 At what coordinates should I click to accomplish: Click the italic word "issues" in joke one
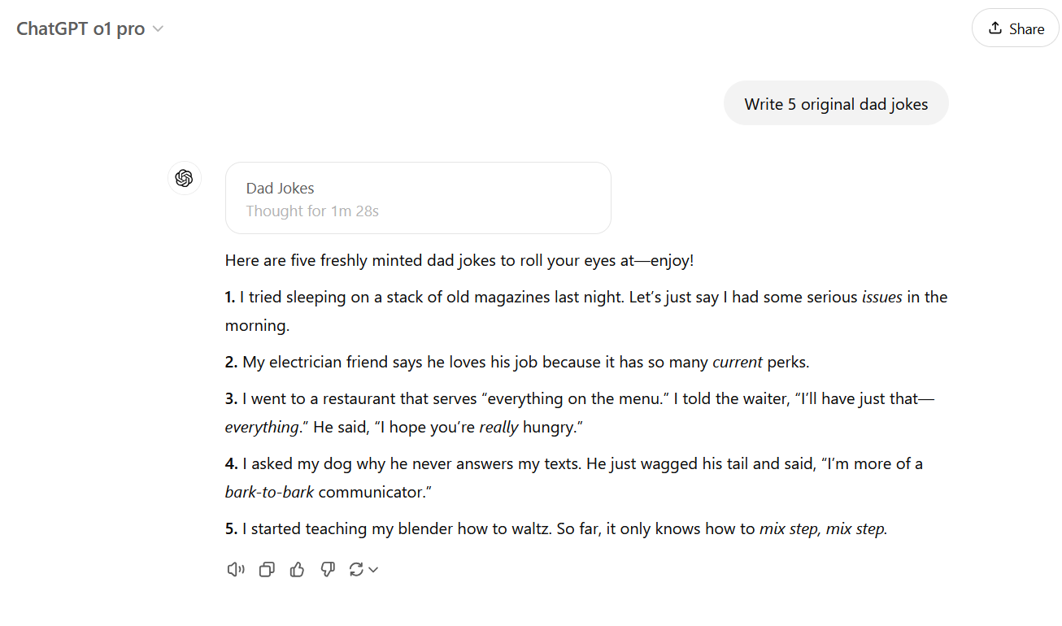point(881,298)
